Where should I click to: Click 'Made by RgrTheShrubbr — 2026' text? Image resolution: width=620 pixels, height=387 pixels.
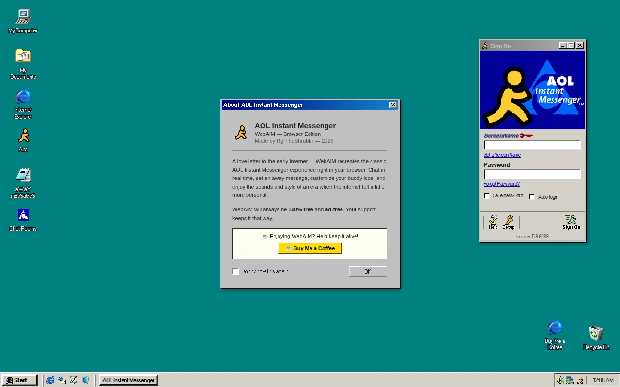tap(294, 141)
